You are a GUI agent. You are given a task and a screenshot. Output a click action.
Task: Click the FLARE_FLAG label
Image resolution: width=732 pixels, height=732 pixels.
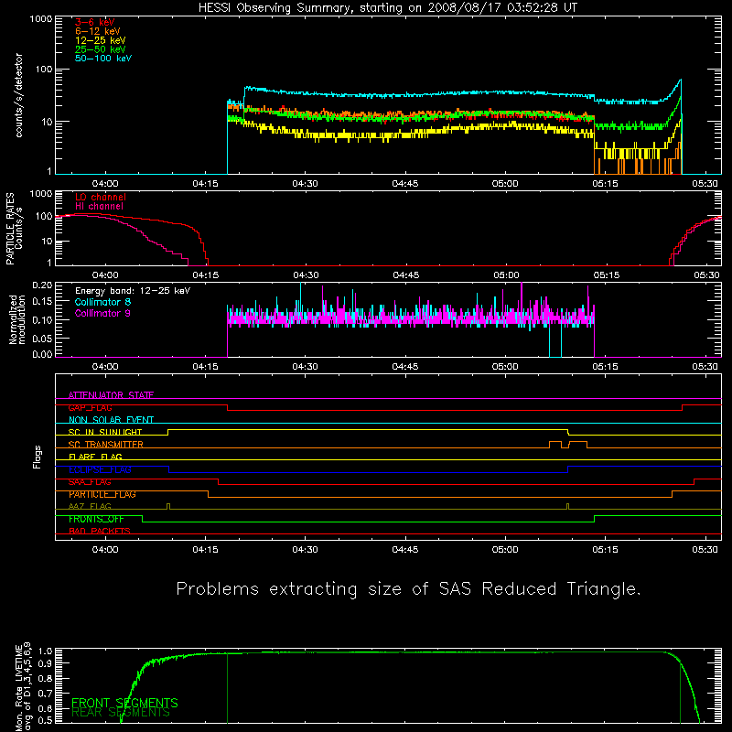click(x=95, y=457)
